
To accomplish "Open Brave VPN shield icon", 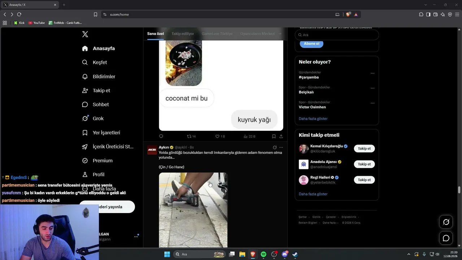I will pos(450,14).
